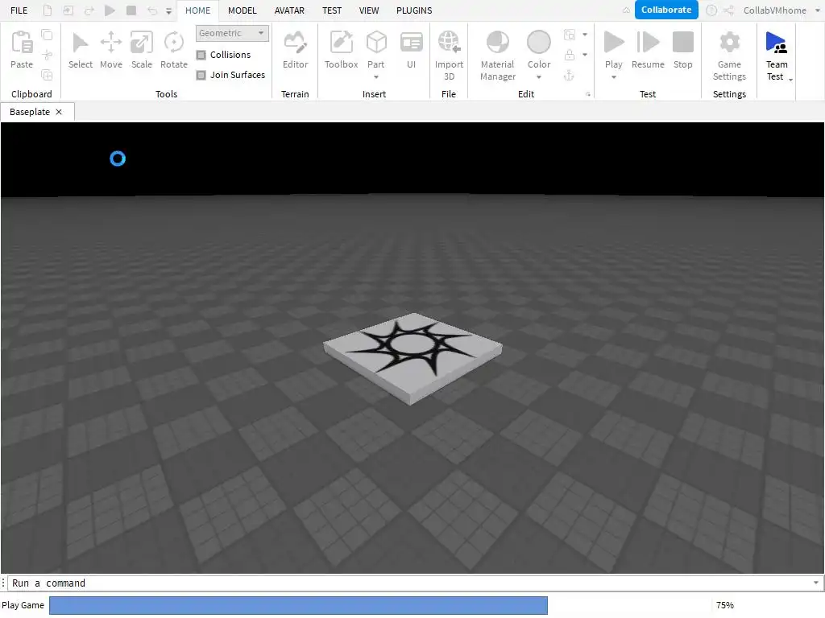Open Game Settings gear
Image resolution: width=825 pixels, height=618 pixels.
[729, 55]
